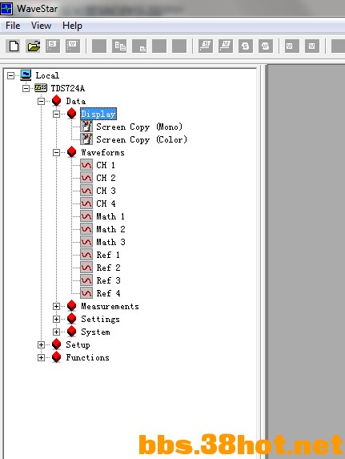
Task: Click the slanted S sheet toolbar icon
Action: click(206, 46)
